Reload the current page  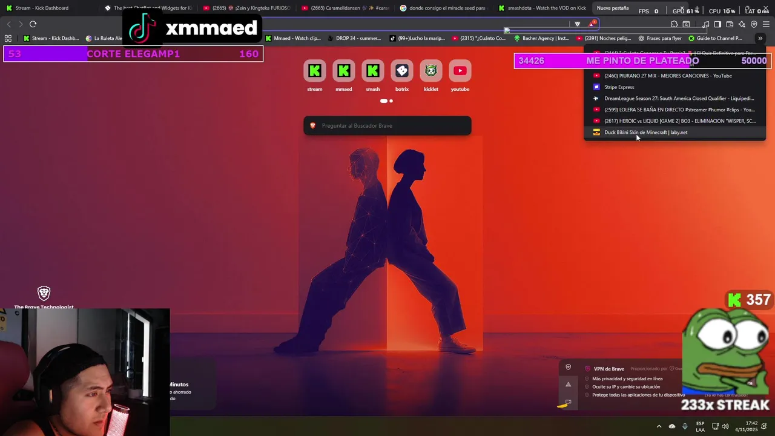pyautogui.click(x=33, y=24)
